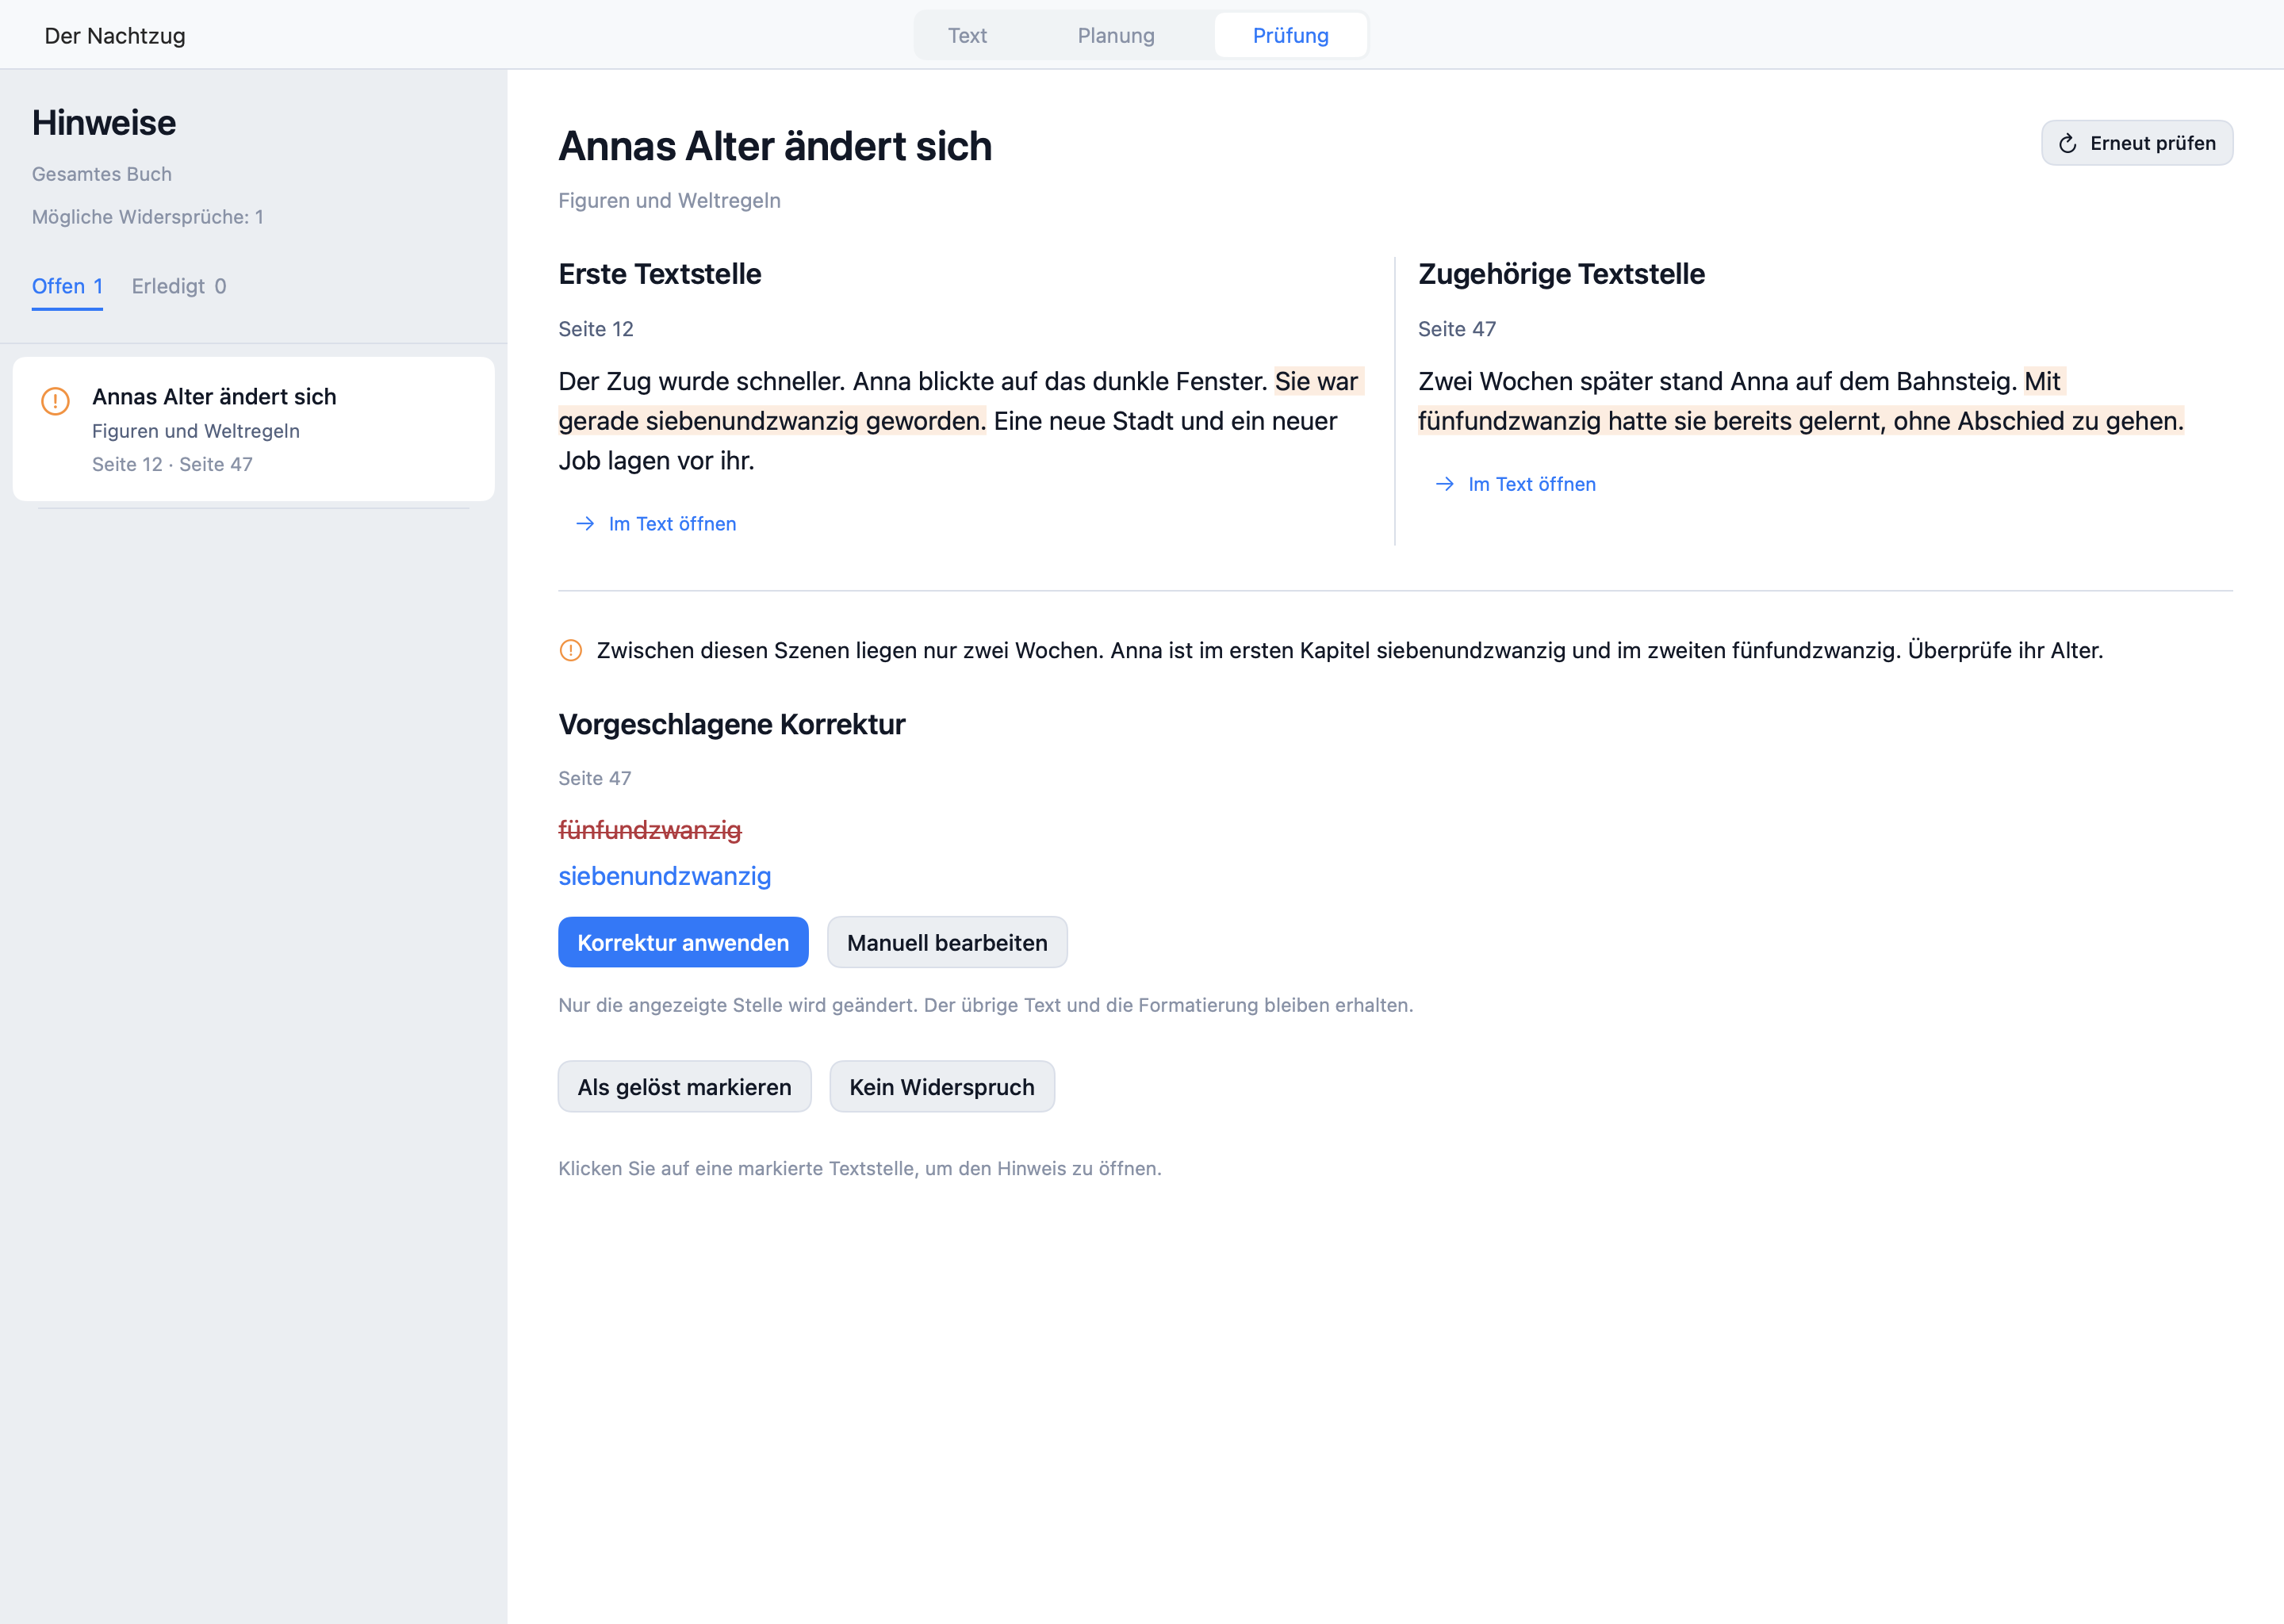Viewport: 2284px width, 1624px height.
Task: Show the Offen 1 hints list
Action: [67, 287]
